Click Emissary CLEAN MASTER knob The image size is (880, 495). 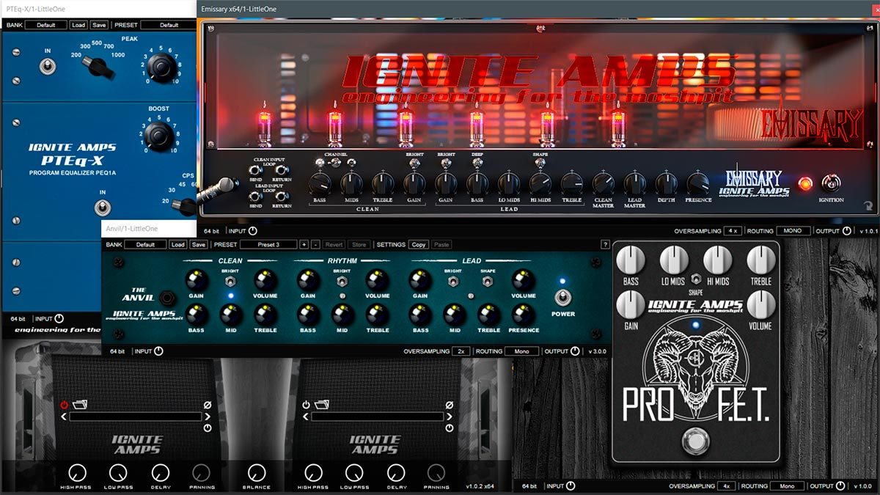tap(604, 182)
